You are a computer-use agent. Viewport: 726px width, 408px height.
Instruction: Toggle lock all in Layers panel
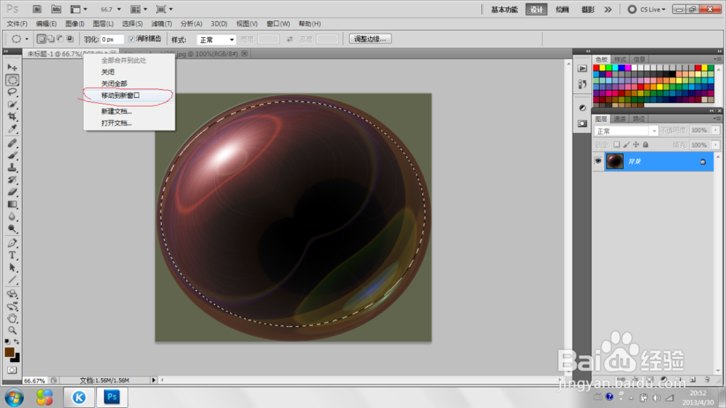(x=646, y=145)
